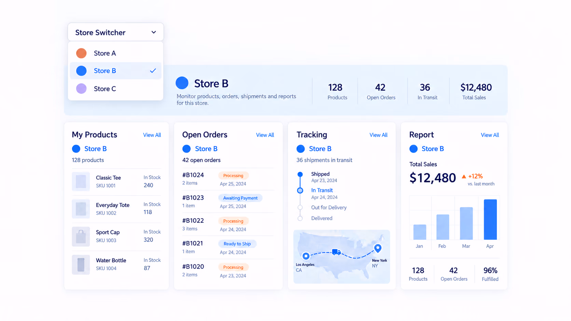
Task: Click the $12,480 Total Sales header stat
Action: pyautogui.click(x=476, y=91)
